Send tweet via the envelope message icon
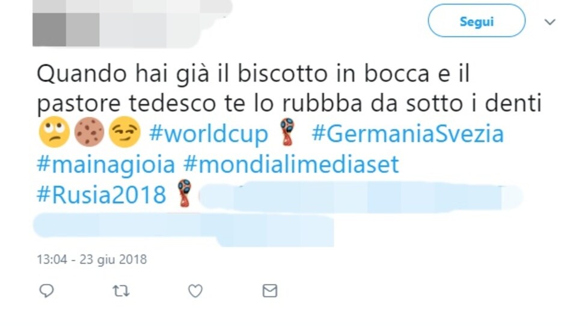The width and height of the screenshot is (588, 326). coord(269,291)
